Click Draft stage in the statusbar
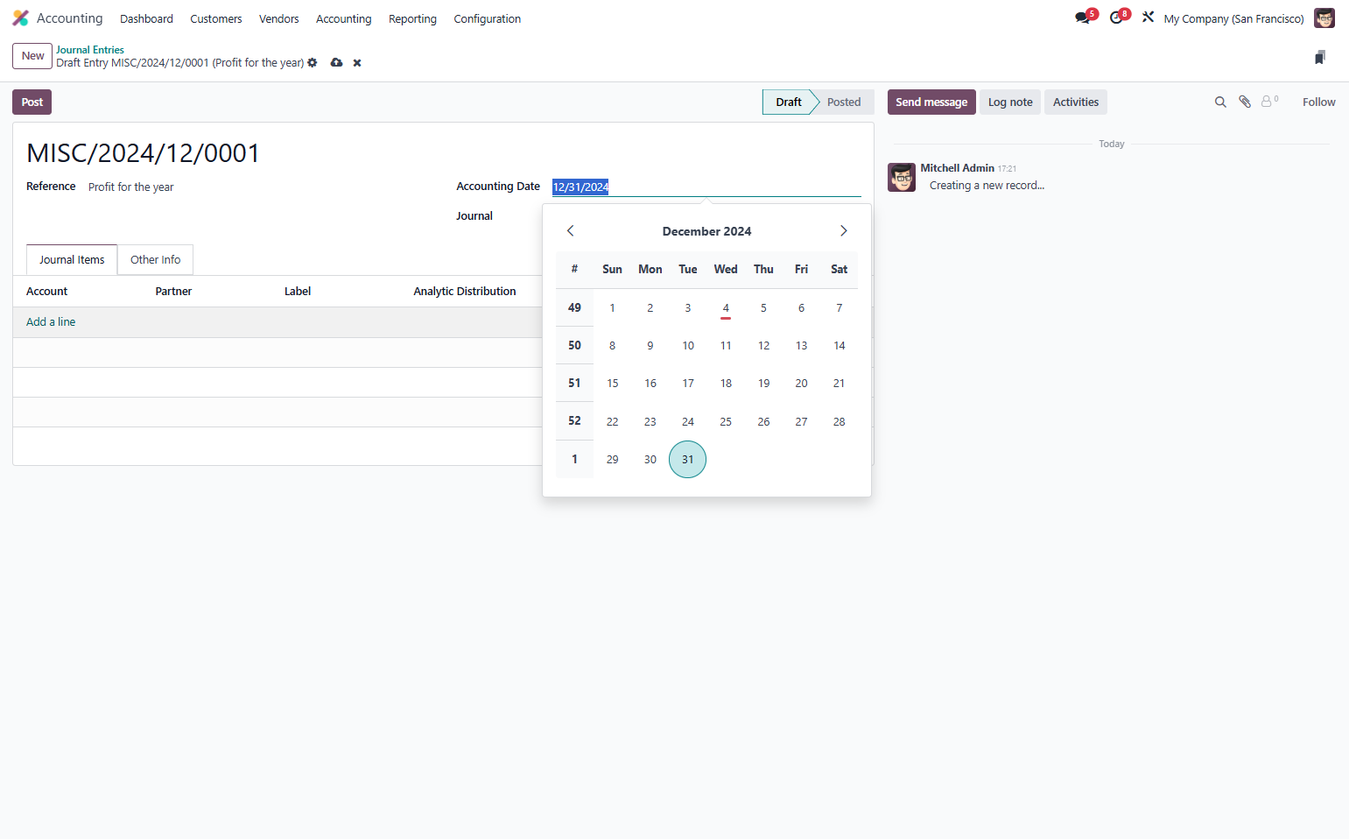 788,102
